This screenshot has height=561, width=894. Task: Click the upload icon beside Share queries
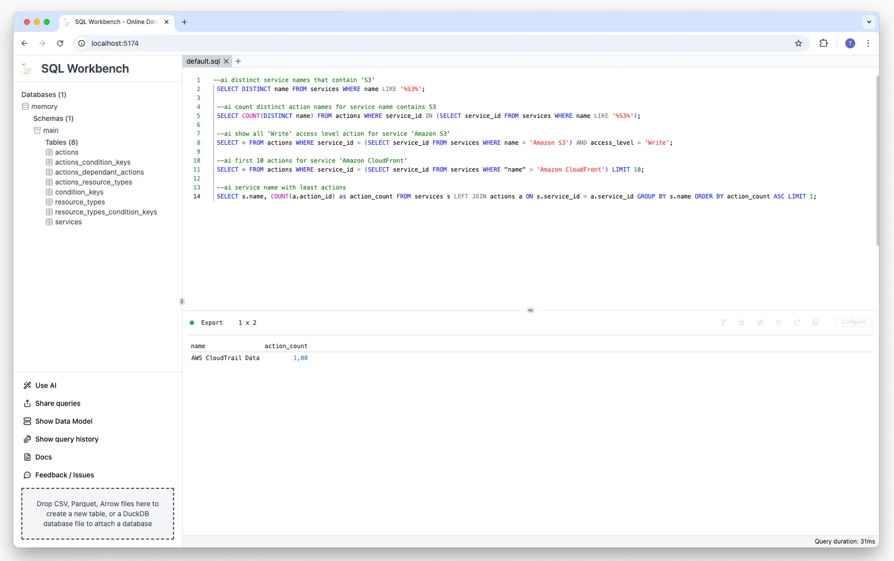(27, 403)
